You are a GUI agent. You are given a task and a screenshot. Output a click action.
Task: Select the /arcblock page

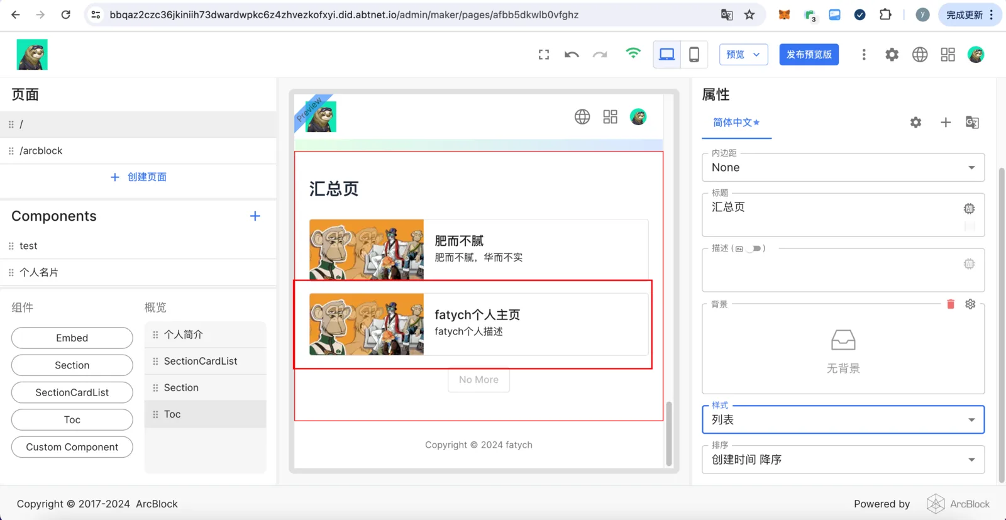[x=138, y=151]
